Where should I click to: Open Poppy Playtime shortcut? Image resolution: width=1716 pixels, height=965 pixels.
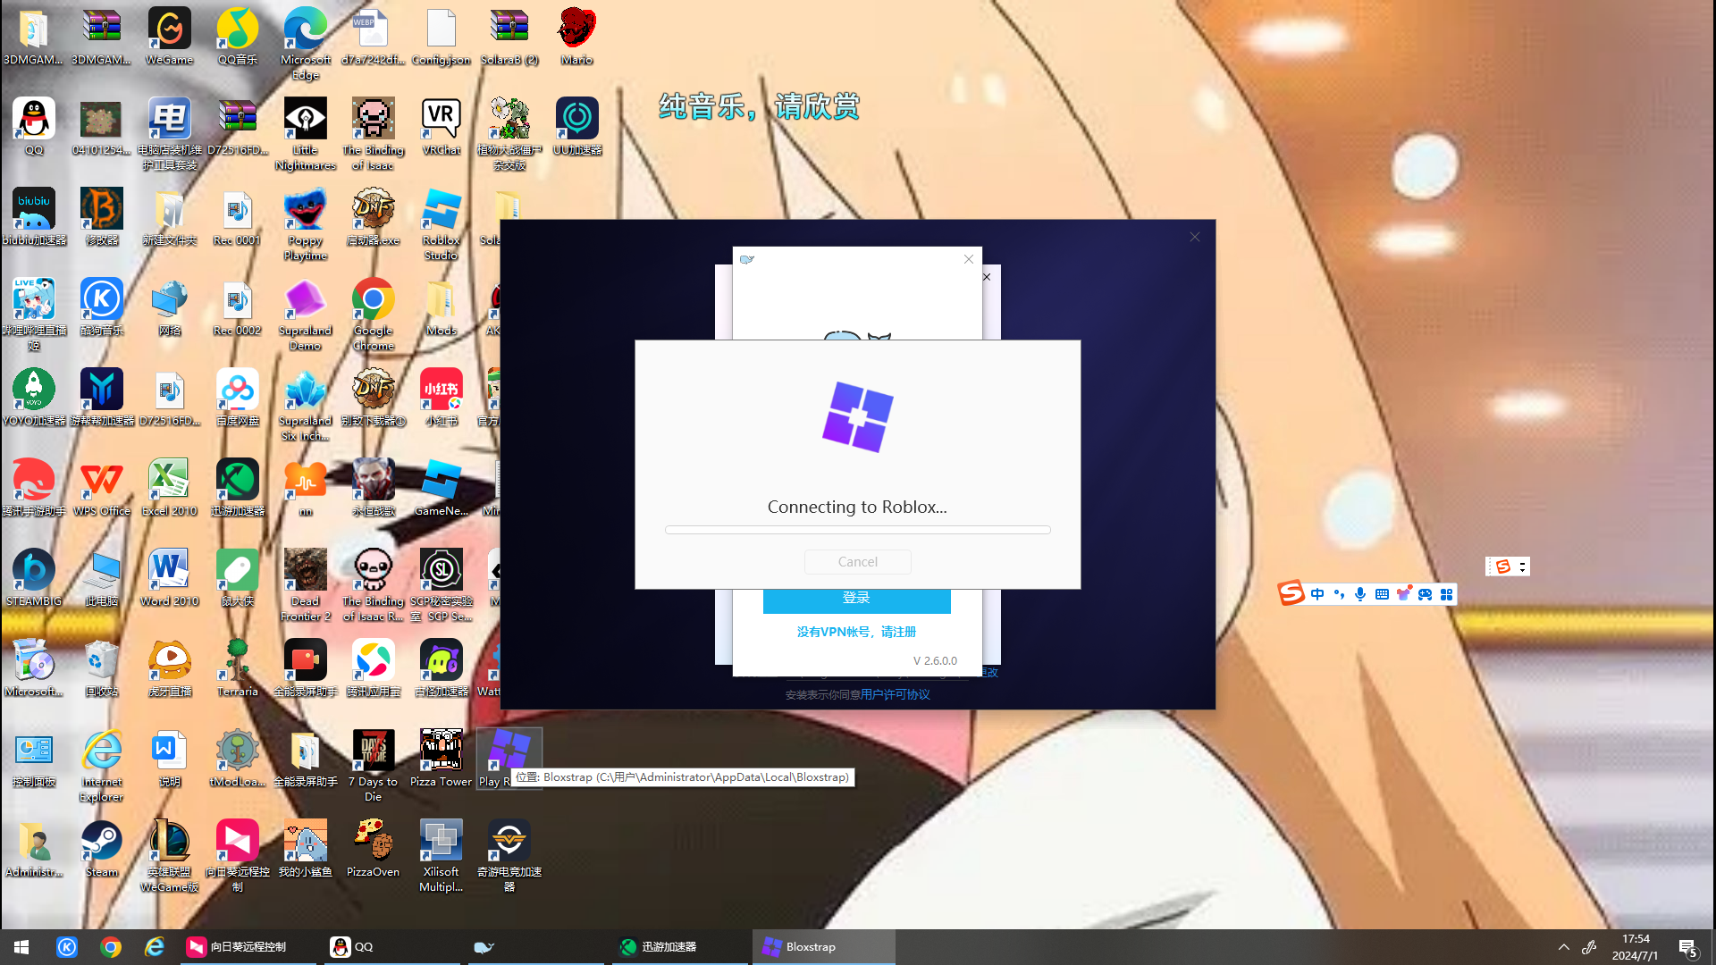[306, 223]
